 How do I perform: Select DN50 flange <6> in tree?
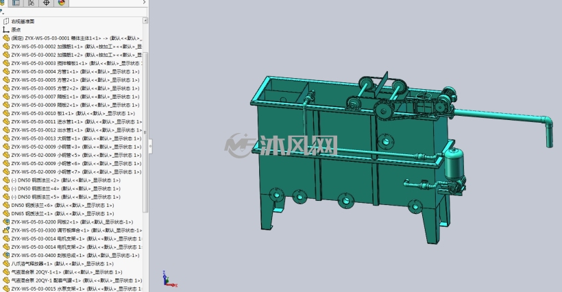[63, 206]
